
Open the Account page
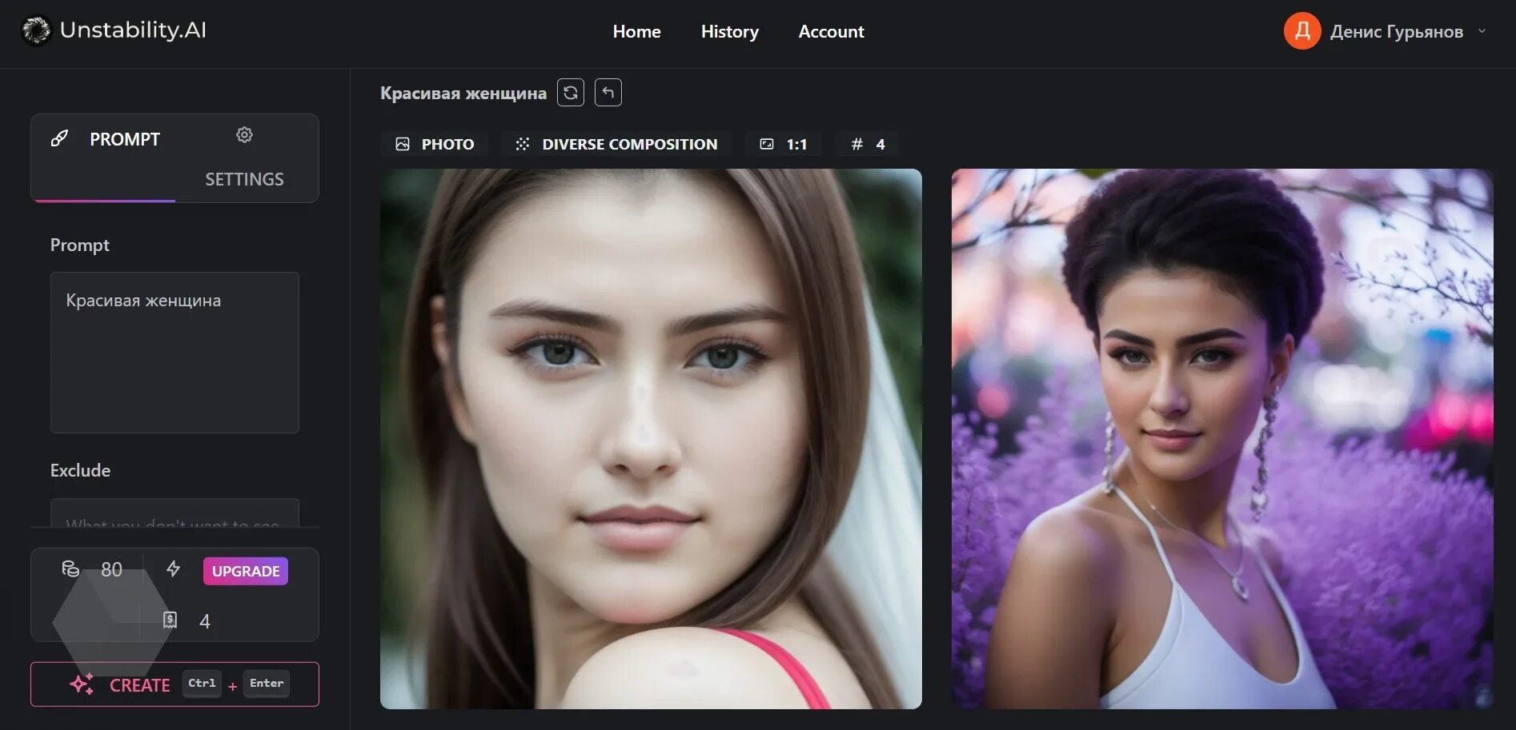coord(831,31)
